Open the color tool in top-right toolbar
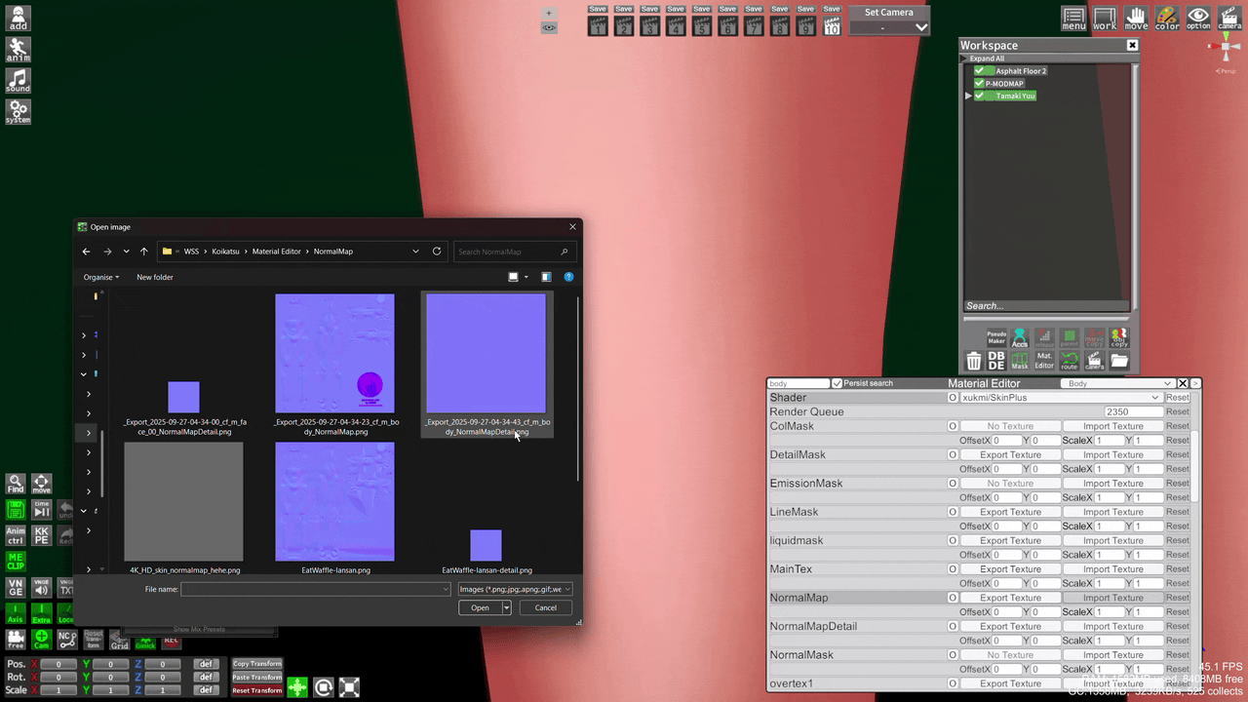Screen dimensions: 1248x702 click(x=1167, y=18)
